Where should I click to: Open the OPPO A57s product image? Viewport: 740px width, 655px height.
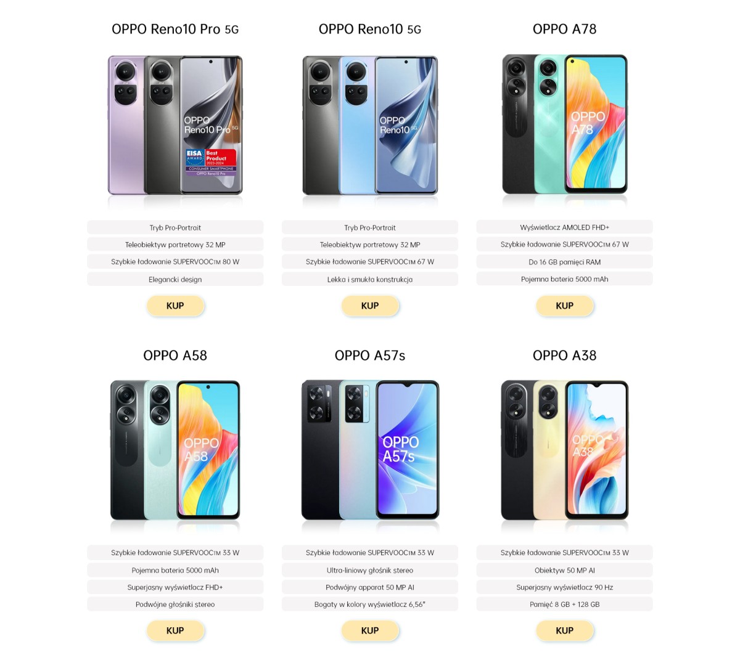(370, 450)
